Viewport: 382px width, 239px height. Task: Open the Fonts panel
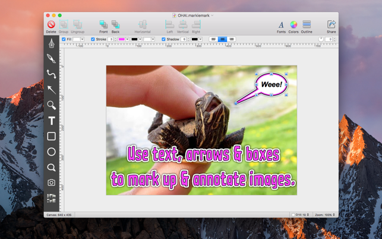pyautogui.click(x=281, y=27)
